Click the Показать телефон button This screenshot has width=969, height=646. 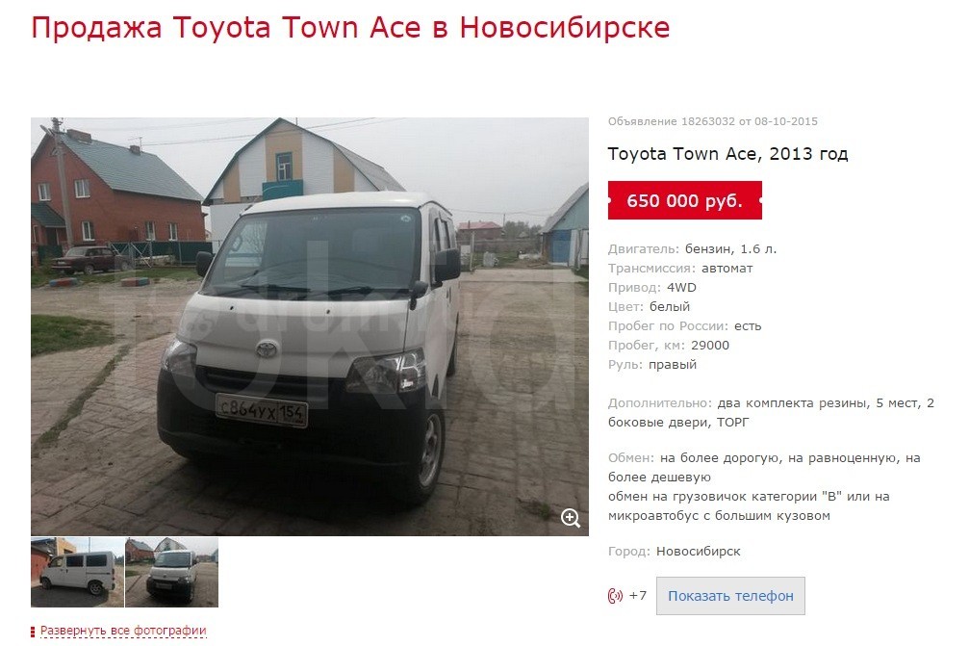[x=730, y=596]
